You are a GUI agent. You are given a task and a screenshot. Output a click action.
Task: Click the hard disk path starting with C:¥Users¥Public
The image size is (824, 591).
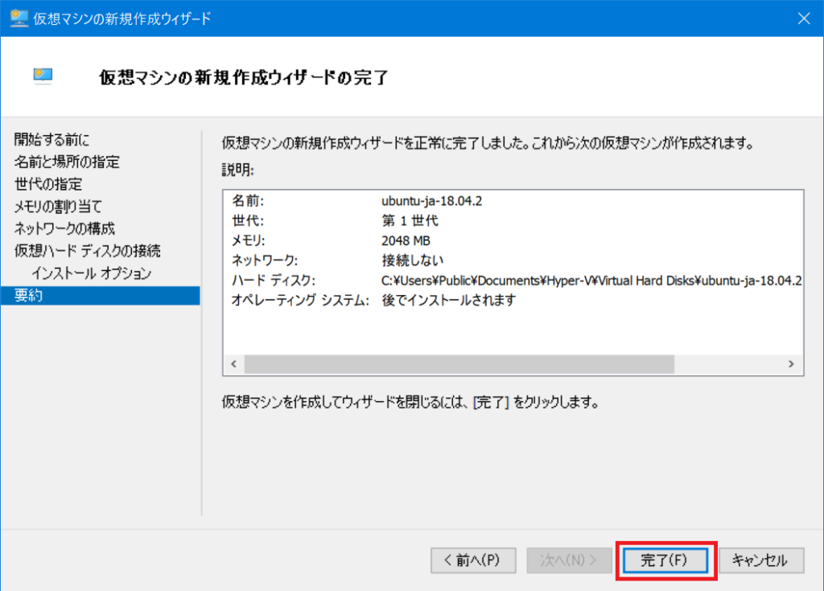591,281
